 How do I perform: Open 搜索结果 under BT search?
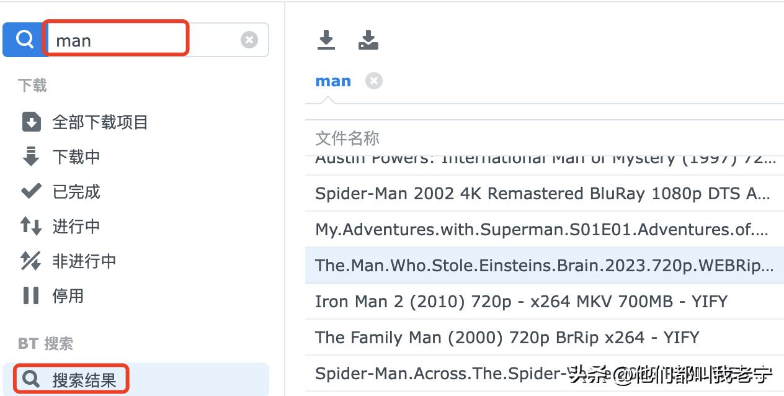coord(84,379)
